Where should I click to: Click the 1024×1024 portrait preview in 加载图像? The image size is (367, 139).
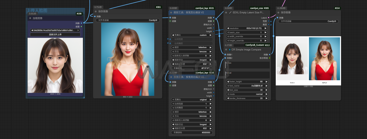[55, 65]
